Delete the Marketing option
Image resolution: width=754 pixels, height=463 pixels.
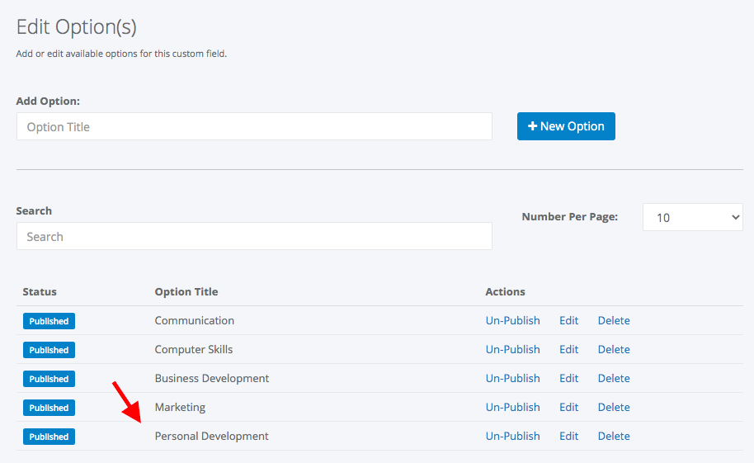614,407
